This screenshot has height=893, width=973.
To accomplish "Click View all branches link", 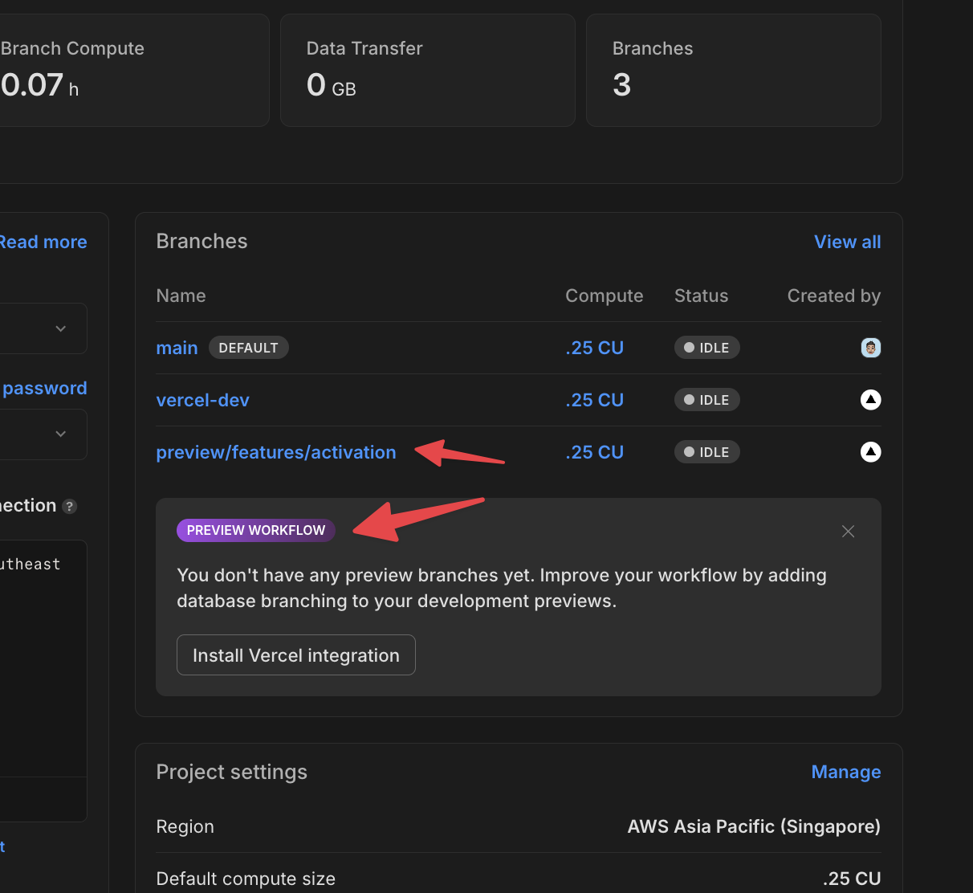I will (x=848, y=242).
